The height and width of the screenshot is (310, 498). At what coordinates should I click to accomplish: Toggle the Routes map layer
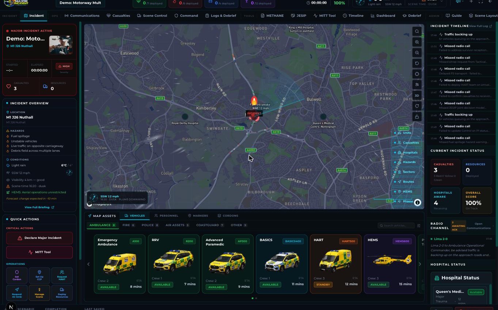pos(407,182)
